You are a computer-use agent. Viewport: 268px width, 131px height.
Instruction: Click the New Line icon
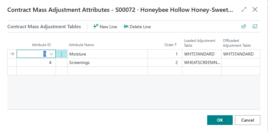coord(96,27)
